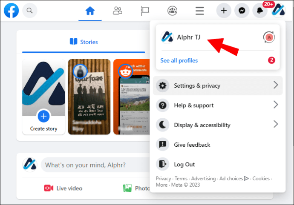Open Messenger chats
294x205 pixels.
242,11
